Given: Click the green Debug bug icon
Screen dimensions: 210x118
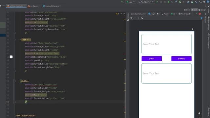Looking at the screenshot, I should 168,2.
